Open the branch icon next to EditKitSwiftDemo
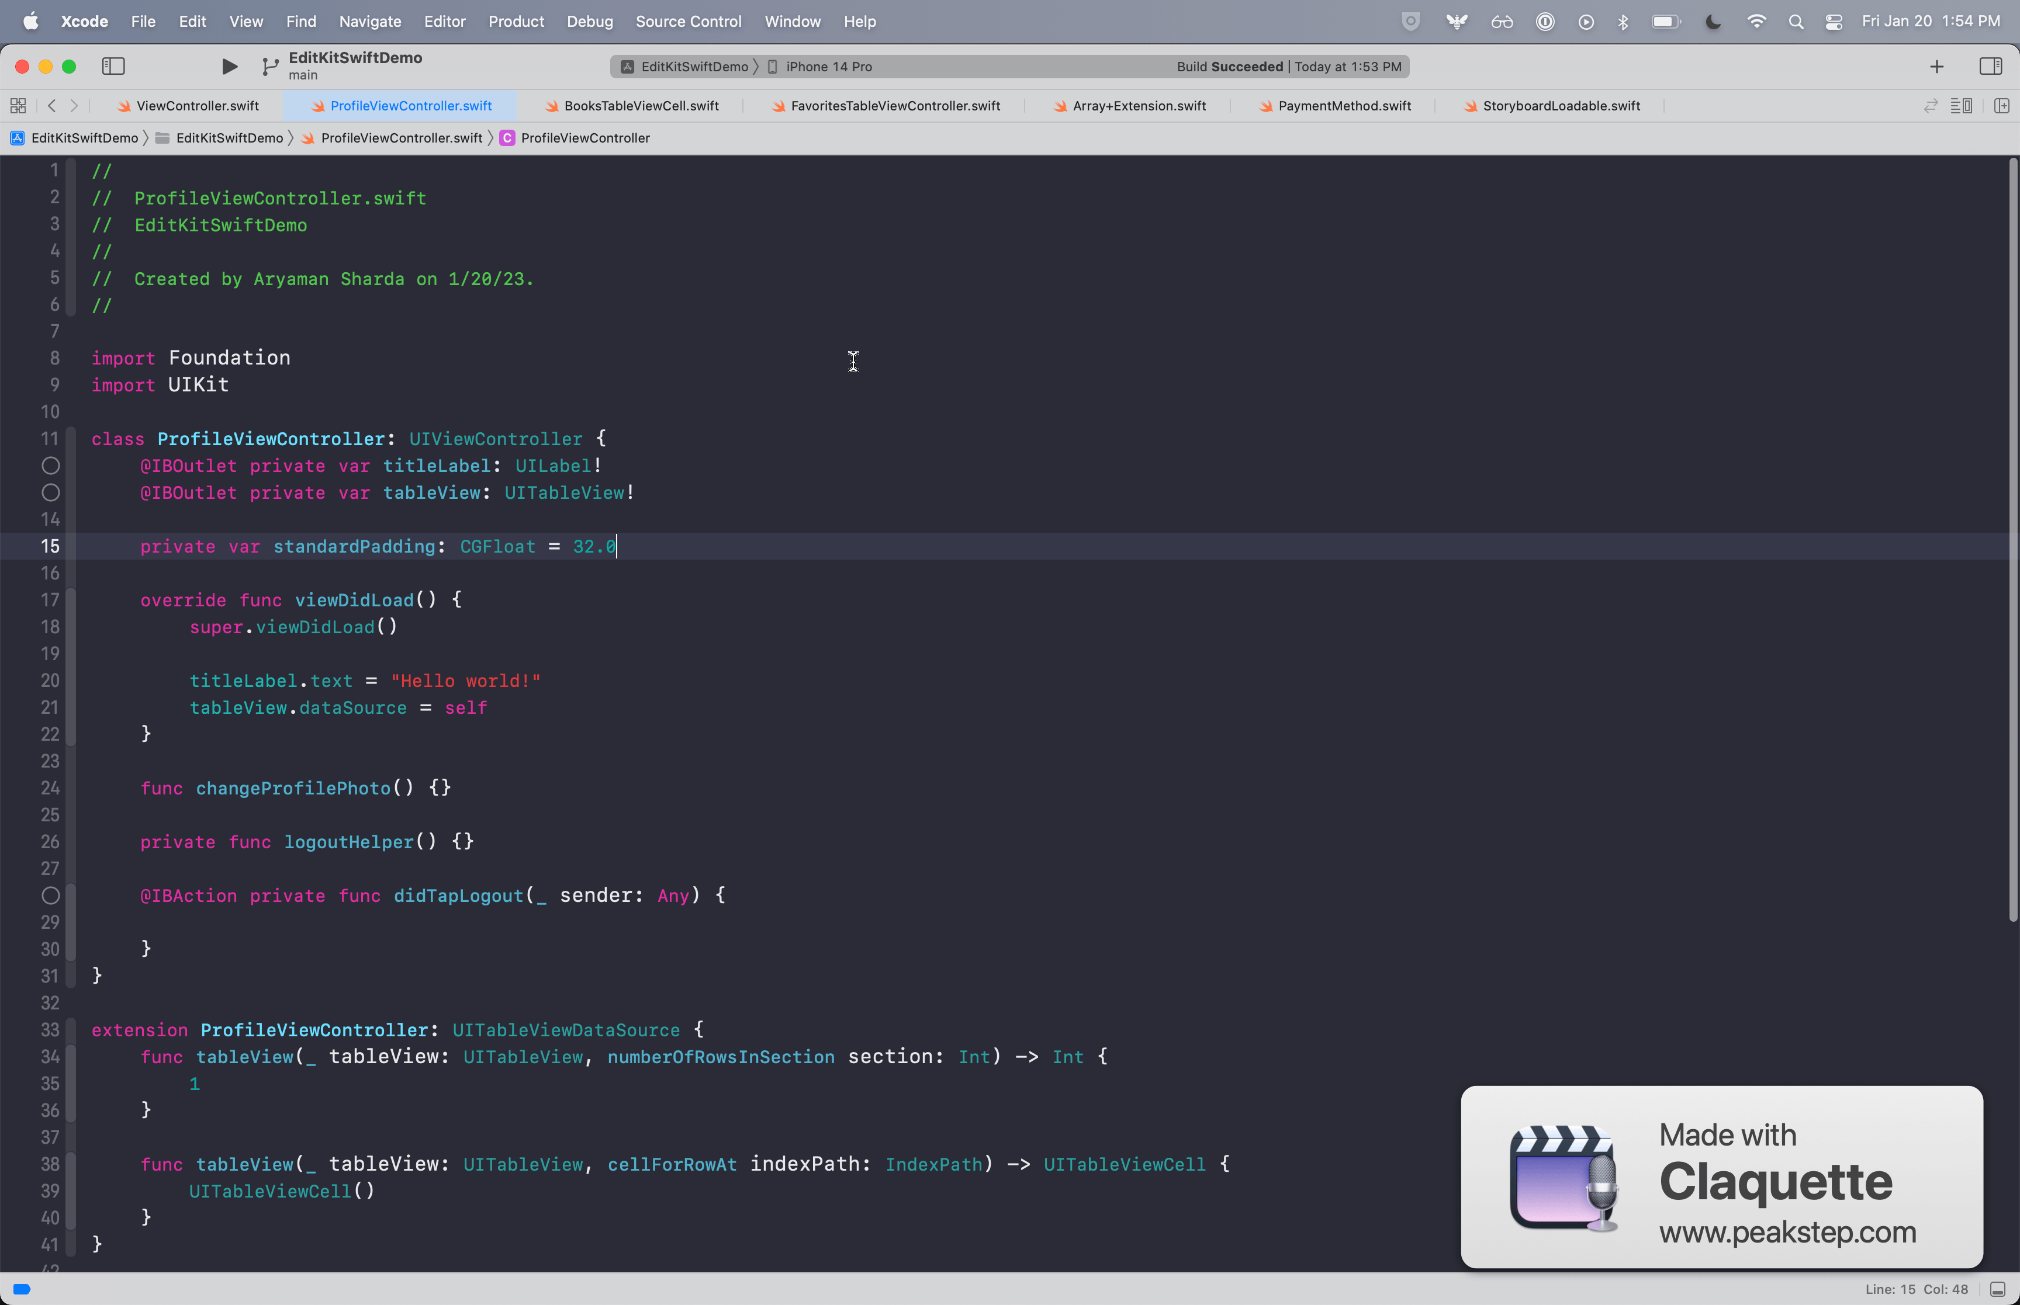The height and width of the screenshot is (1305, 2020). [269, 66]
